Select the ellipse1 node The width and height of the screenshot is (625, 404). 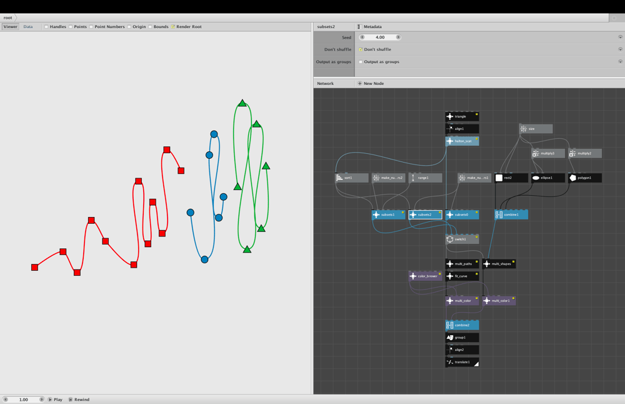[x=548, y=178]
